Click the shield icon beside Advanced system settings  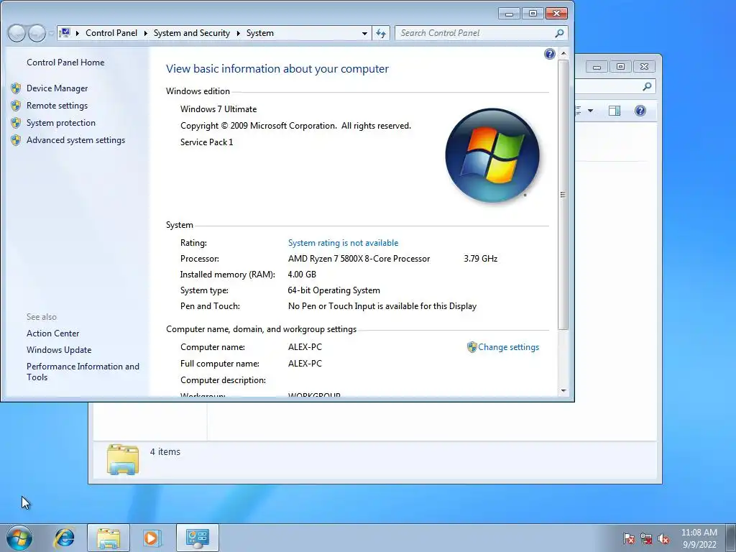pyautogui.click(x=16, y=140)
